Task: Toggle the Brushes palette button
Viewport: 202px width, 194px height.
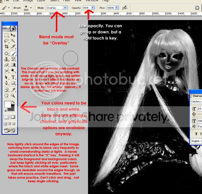Action: [x=197, y=8]
